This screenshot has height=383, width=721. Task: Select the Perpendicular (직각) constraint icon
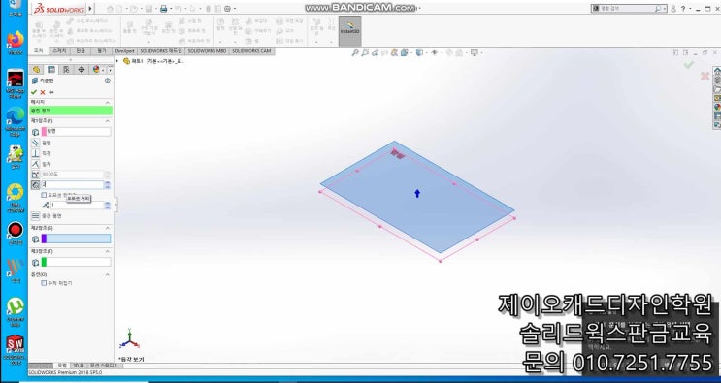click(x=35, y=153)
